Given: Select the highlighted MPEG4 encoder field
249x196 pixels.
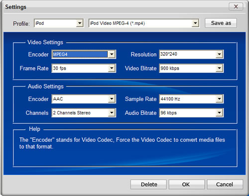Looking at the screenshot, I should [x=80, y=54].
